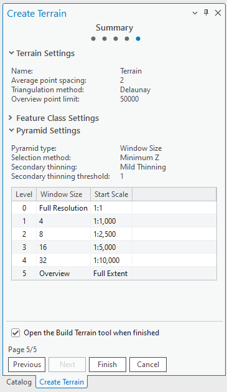The width and height of the screenshot is (227, 392).
Task: Switch to the Catalog tab
Action: pyautogui.click(x=19, y=382)
